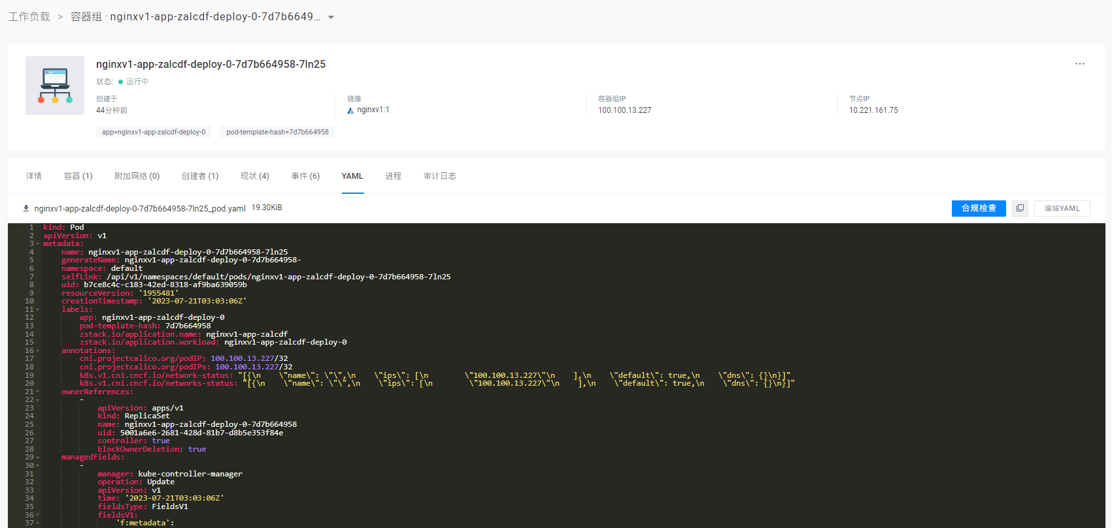
Task: Click the copy YAML icon button
Action: tap(1020, 208)
